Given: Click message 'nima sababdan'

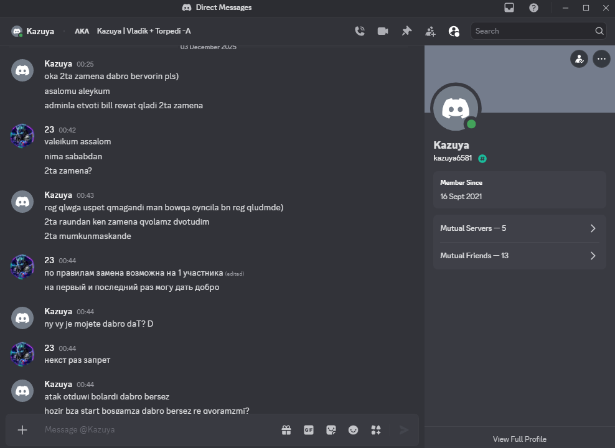Looking at the screenshot, I should click(x=73, y=156).
